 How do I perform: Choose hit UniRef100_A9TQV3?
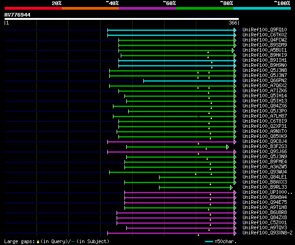(x=265, y=228)
